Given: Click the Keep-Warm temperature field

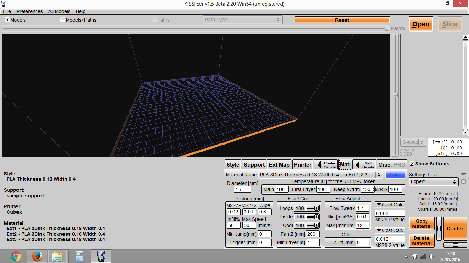Looking at the screenshot, I should 368,189.
